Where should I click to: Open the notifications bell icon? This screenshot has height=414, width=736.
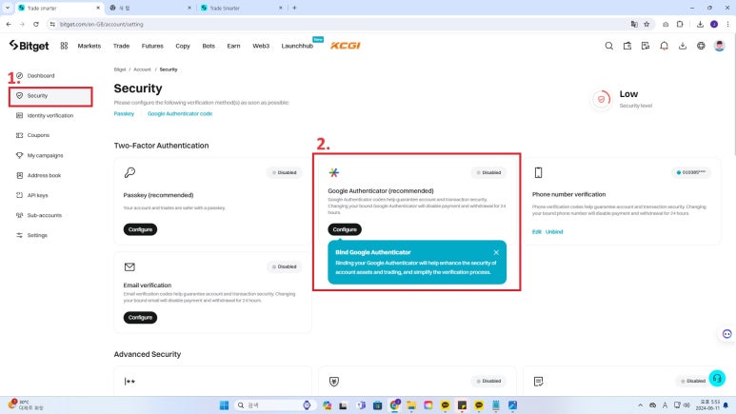pyautogui.click(x=664, y=46)
